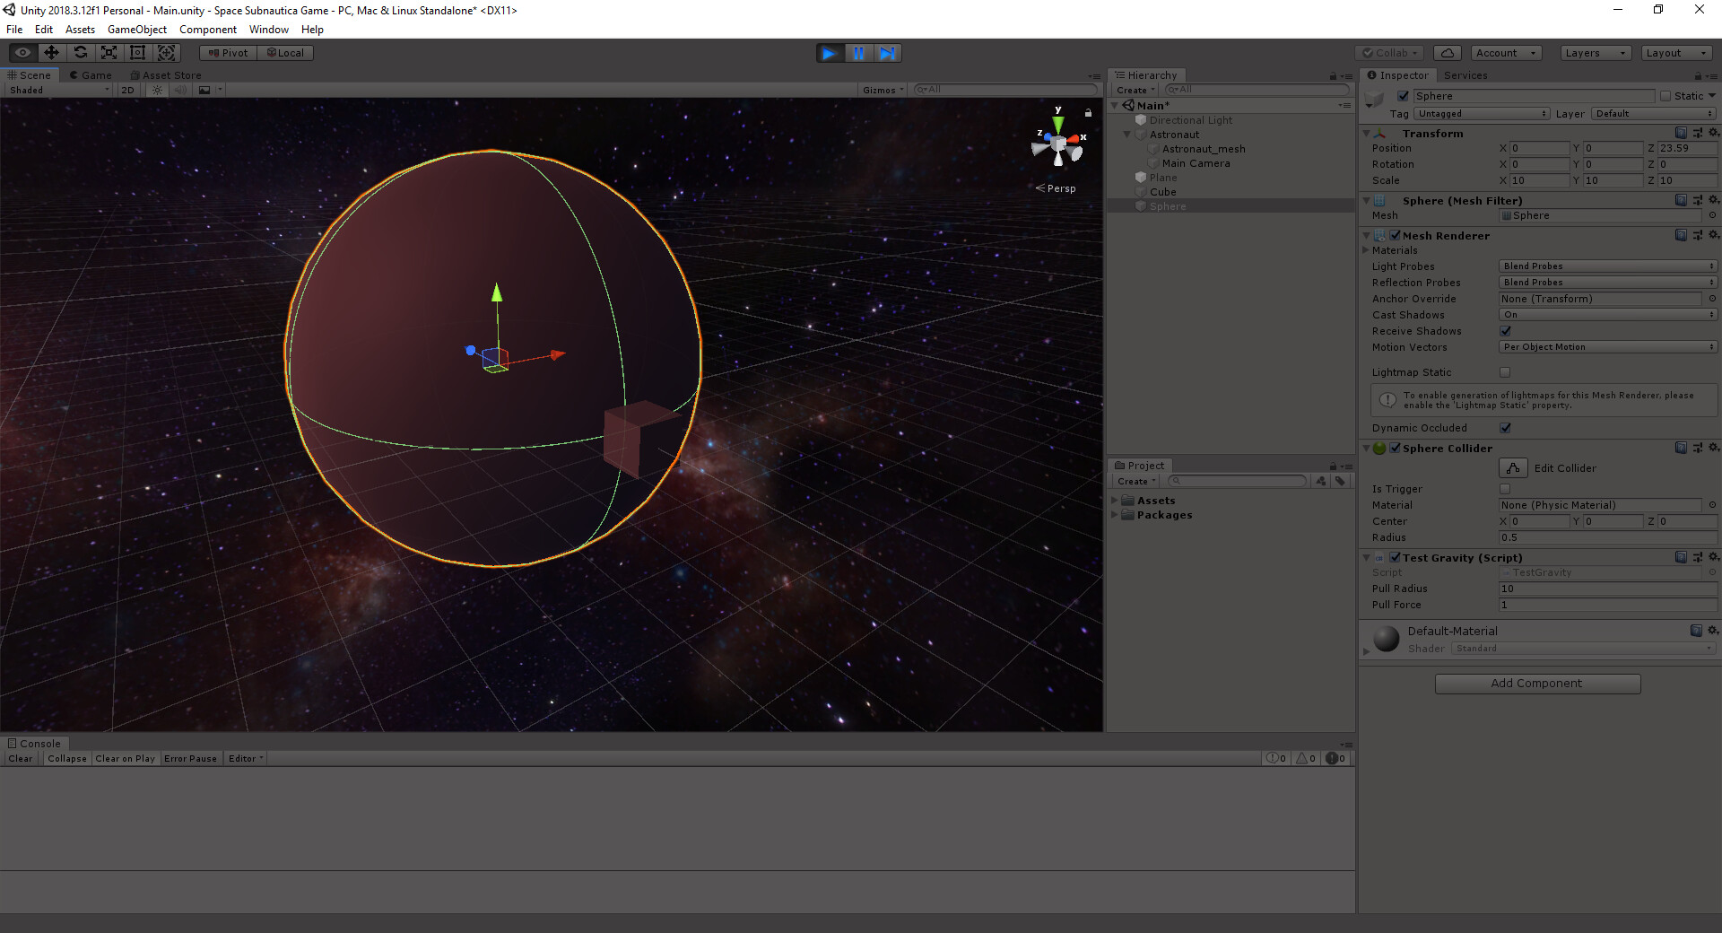Select the Scale tool
This screenshot has height=933, width=1722.
[109, 52]
